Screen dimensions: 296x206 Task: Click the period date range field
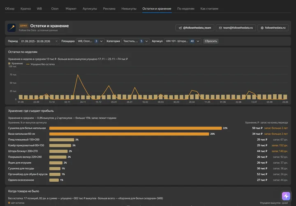pyautogui.click(x=39, y=41)
